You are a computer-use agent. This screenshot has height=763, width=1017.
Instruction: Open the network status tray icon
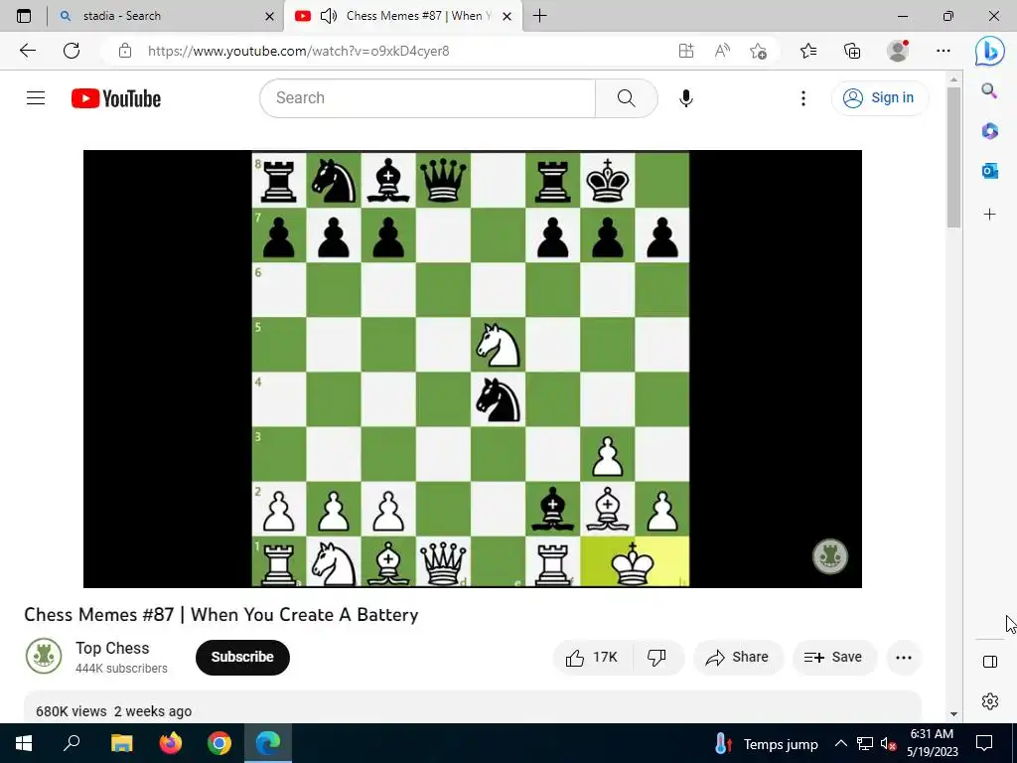click(x=865, y=743)
